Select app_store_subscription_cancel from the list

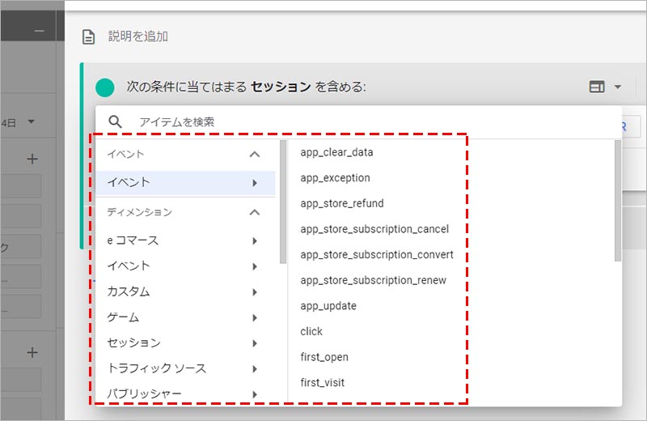coord(374,229)
